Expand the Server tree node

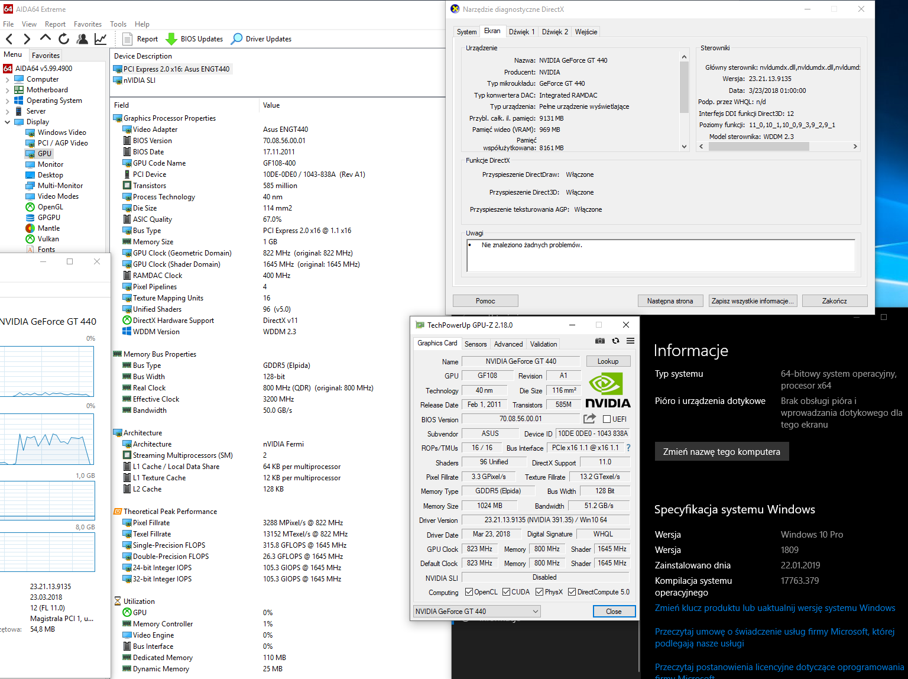[7, 111]
